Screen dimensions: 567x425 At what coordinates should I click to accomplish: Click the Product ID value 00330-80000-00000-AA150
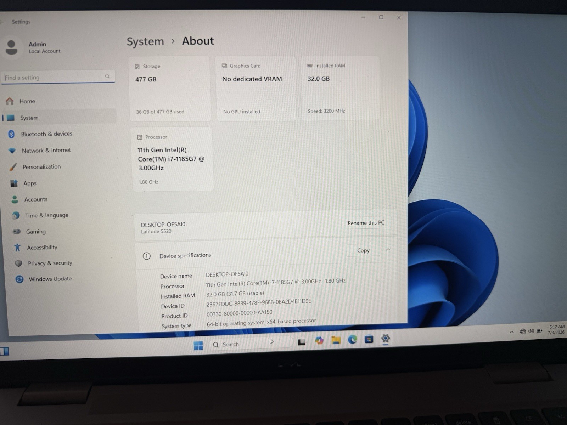click(240, 313)
